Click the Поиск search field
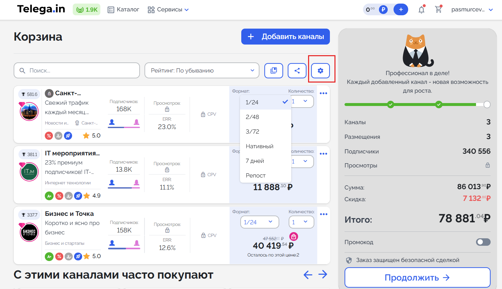This screenshot has width=502, height=289. 77,71
